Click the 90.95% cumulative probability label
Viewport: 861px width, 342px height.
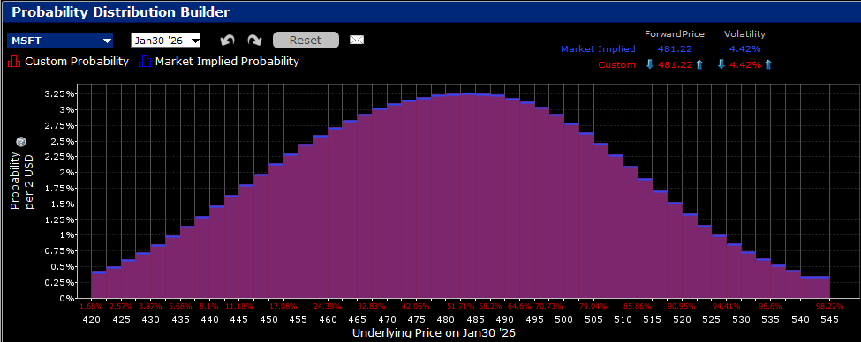click(x=681, y=307)
